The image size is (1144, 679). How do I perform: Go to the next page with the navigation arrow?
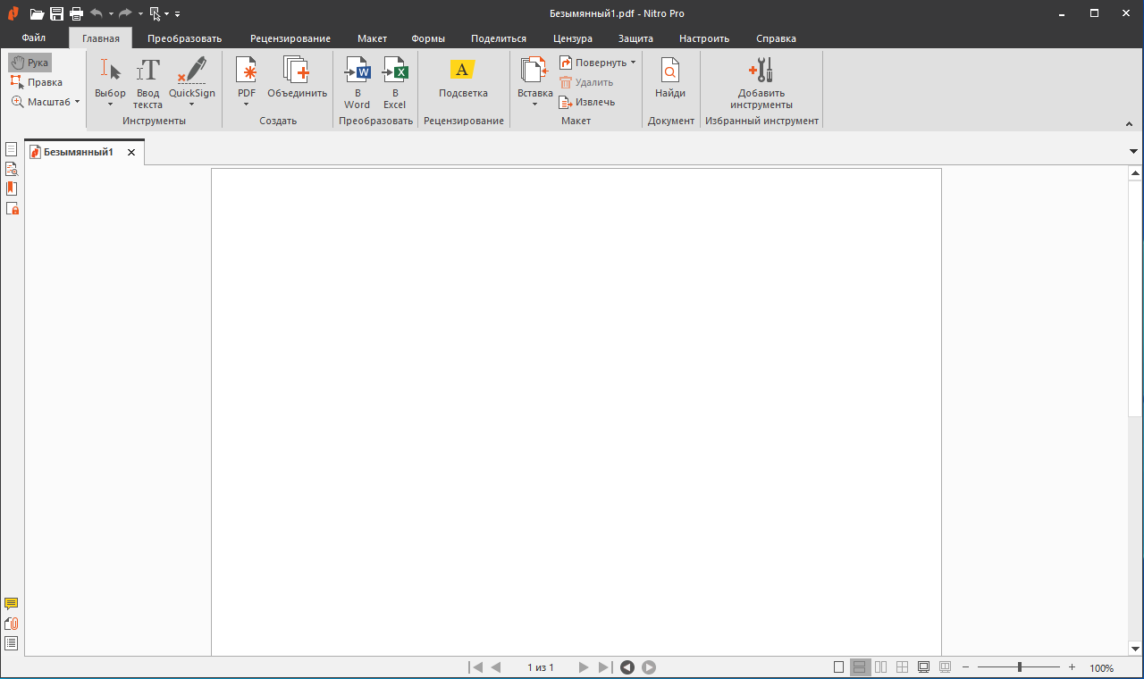(584, 666)
